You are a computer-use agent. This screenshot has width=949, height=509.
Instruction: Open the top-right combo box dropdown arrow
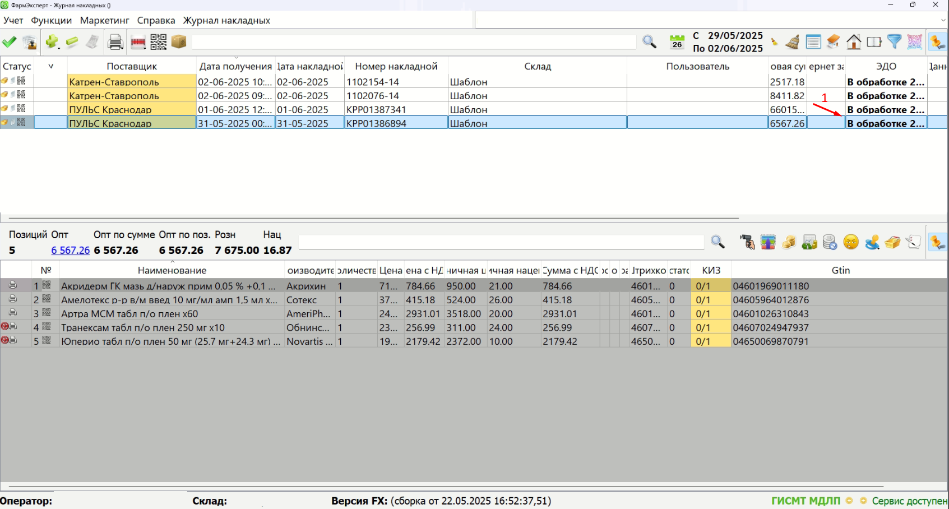pyautogui.click(x=943, y=20)
